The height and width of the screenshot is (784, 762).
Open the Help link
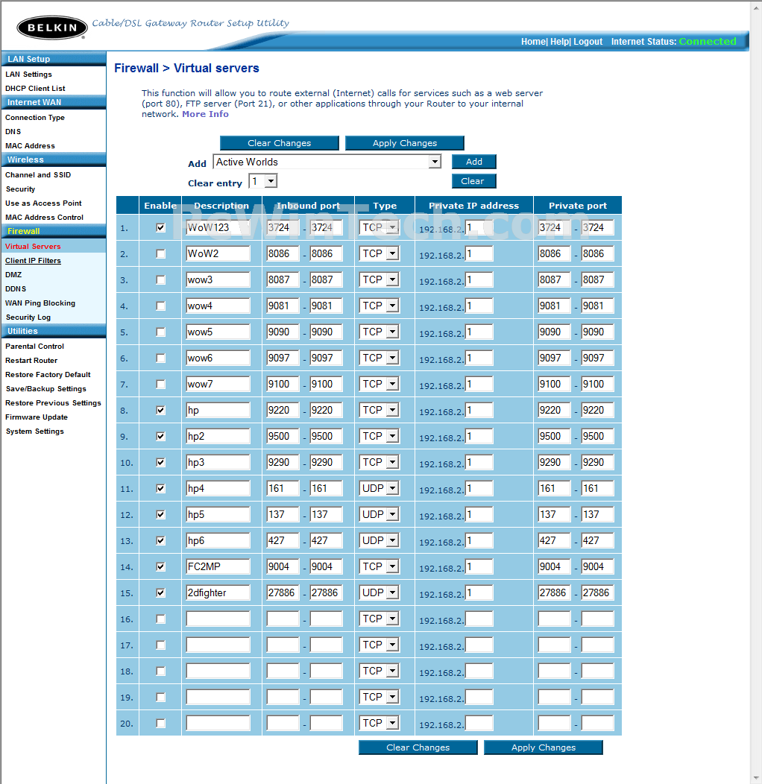coord(559,42)
